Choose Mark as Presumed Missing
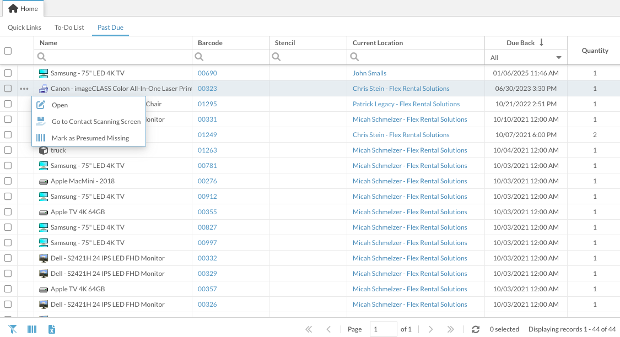This screenshot has height=337, width=620. click(89, 138)
